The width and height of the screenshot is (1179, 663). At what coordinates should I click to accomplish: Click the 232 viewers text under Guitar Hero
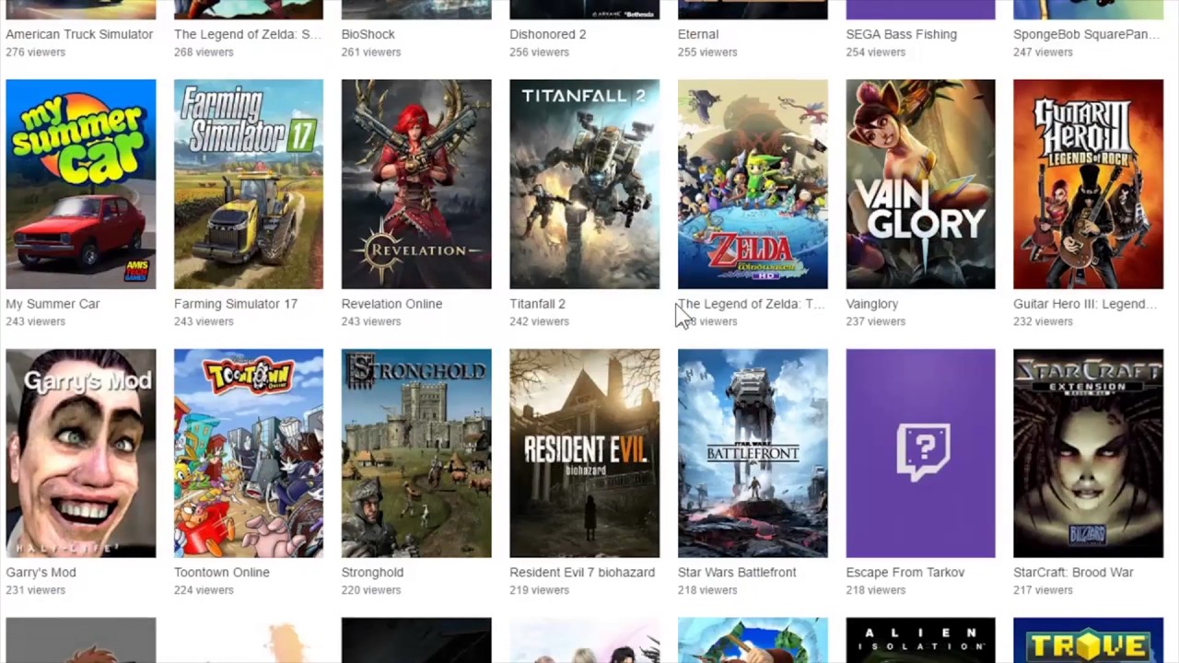click(x=1044, y=321)
